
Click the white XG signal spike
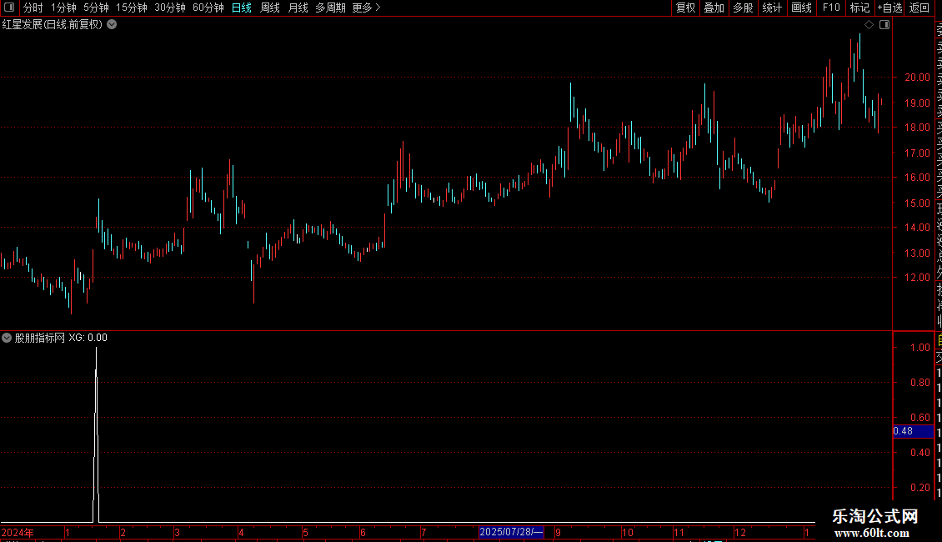click(96, 434)
